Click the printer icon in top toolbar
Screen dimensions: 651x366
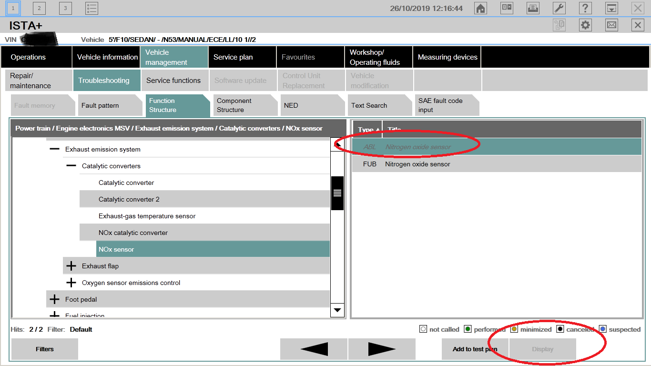pyautogui.click(x=533, y=8)
